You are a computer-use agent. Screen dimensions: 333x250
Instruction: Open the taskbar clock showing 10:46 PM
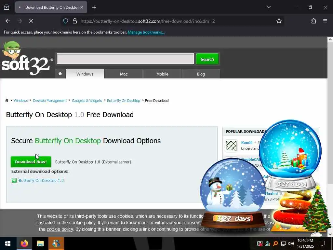[x=305, y=243]
